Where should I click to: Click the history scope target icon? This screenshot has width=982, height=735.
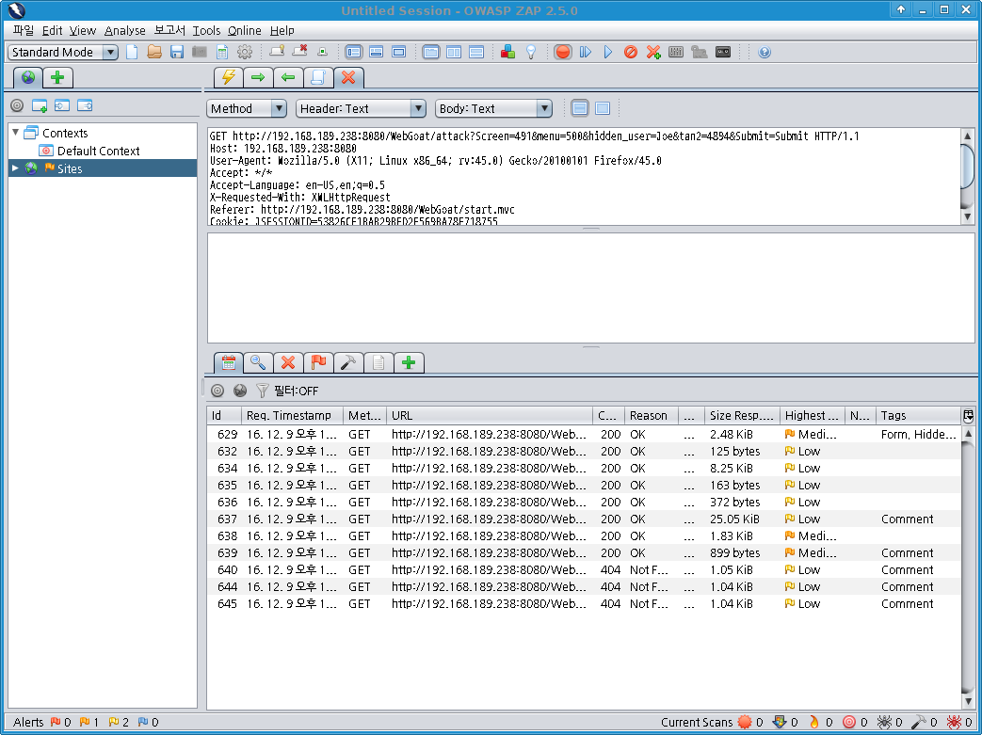tap(217, 391)
